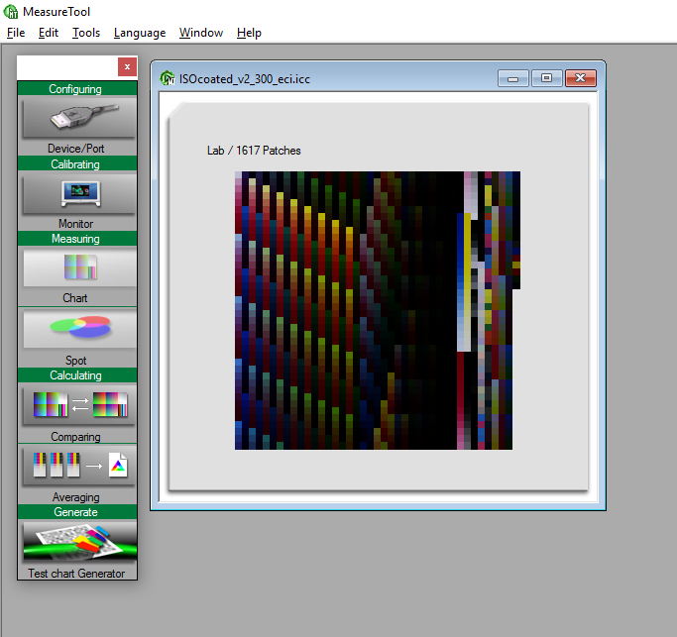Click the 1617-patch color chart preview

coord(378,310)
